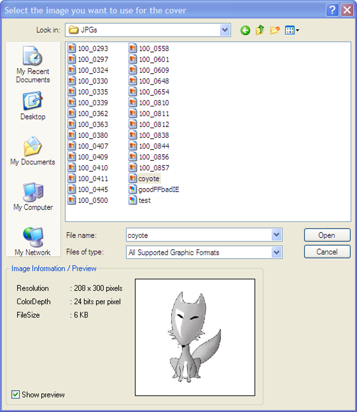Select the file icon of 100_0857

point(133,167)
